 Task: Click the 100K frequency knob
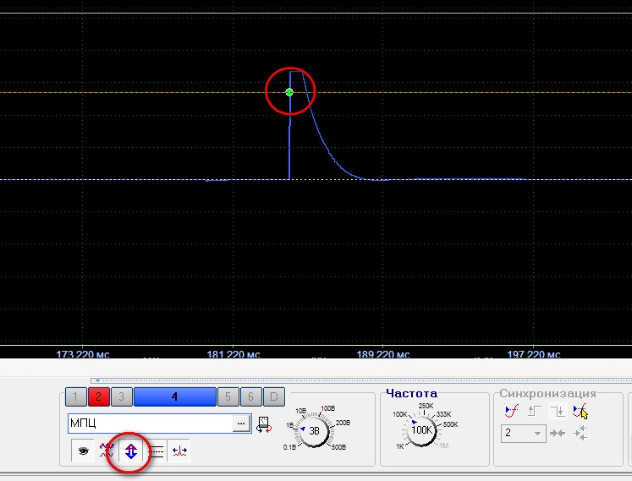[421, 429]
